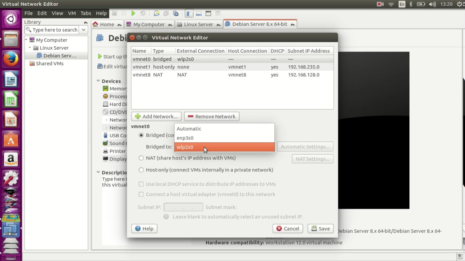Tick Connect a host virtual adapter checkbox
This screenshot has height=261, width=465.
pyautogui.click(x=141, y=194)
